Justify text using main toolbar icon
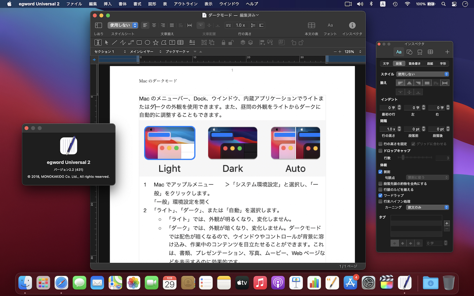Viewport: 474px width, 296px height. 171,25
